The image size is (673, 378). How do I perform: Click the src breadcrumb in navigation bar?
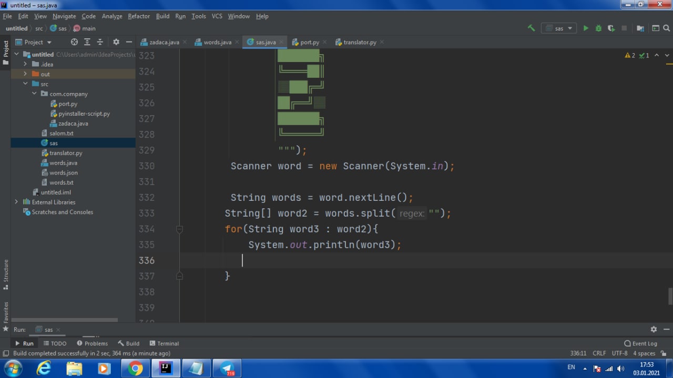pos(39,28)
